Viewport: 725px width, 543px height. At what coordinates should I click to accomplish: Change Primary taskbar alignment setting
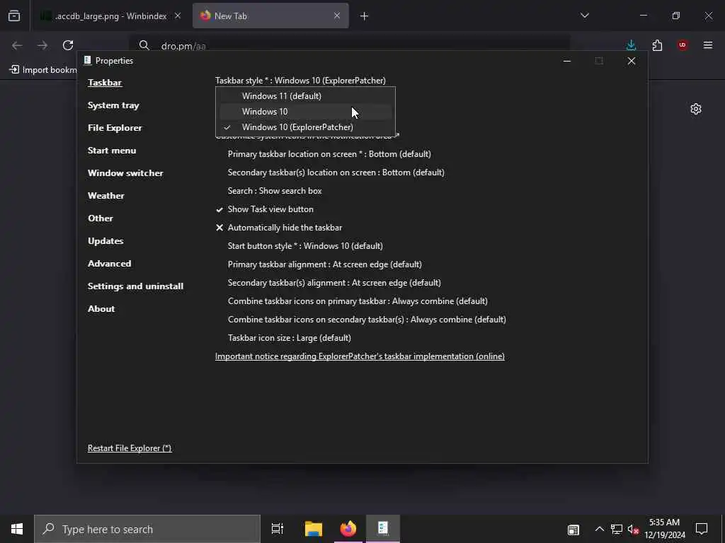click(x=324, y=264)
